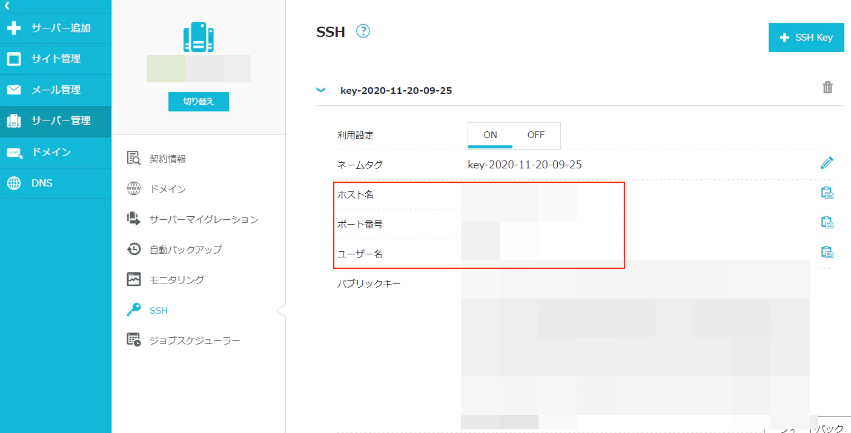Click the www globe icon for ドメイン submenu
Viewport: 851px width, 433px height.
click(133, 189)
